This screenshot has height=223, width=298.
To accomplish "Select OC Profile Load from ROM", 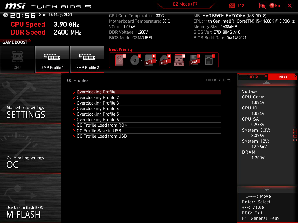I will pyautogui.click(x=149, y=125).
